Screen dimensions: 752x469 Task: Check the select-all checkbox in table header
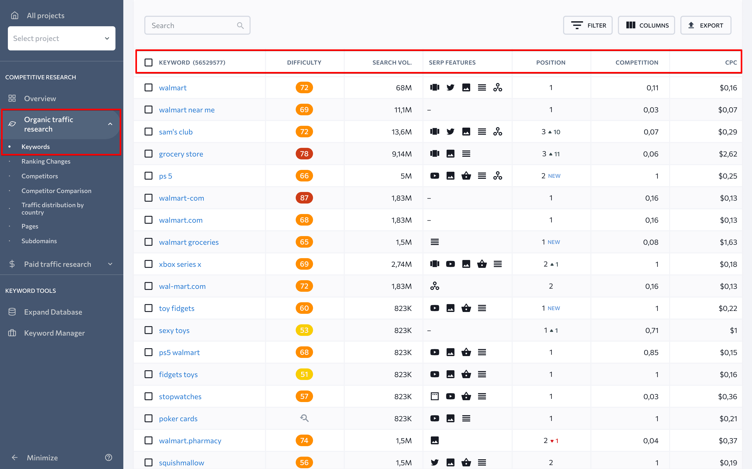click(x=149, y=62)
